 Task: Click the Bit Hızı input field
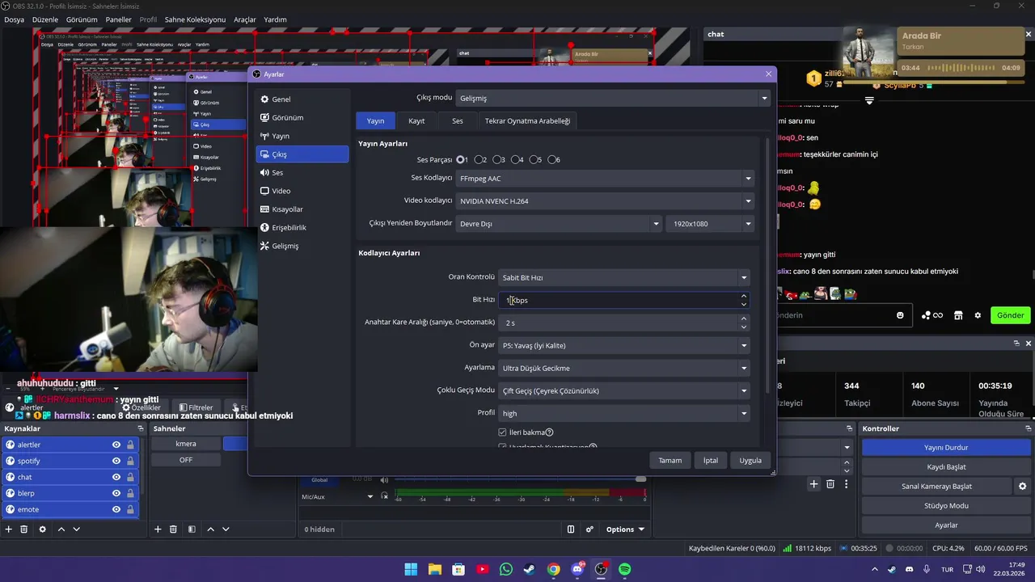tap(623, 300)
